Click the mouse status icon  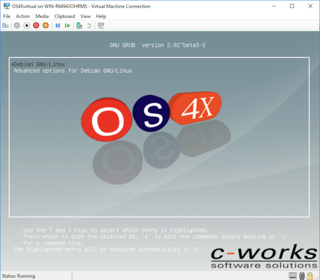[x=302, y=275]
